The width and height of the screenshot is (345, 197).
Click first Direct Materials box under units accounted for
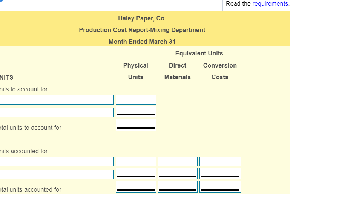coord(178,162)
